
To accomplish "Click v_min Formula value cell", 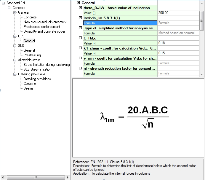I will [178, 63].
